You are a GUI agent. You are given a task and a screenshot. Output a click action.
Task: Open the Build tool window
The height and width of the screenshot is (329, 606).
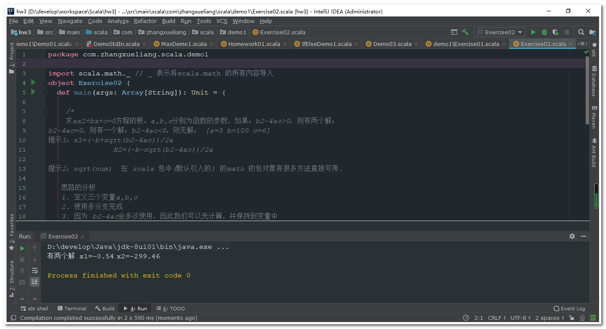pyautogui.click(x=105, y=309)
